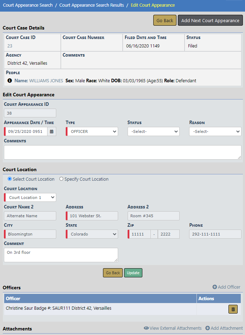Go to Court Appearance Search breadcrumb
This screenshot has width=245, height=335.
(x=28, y=5)
